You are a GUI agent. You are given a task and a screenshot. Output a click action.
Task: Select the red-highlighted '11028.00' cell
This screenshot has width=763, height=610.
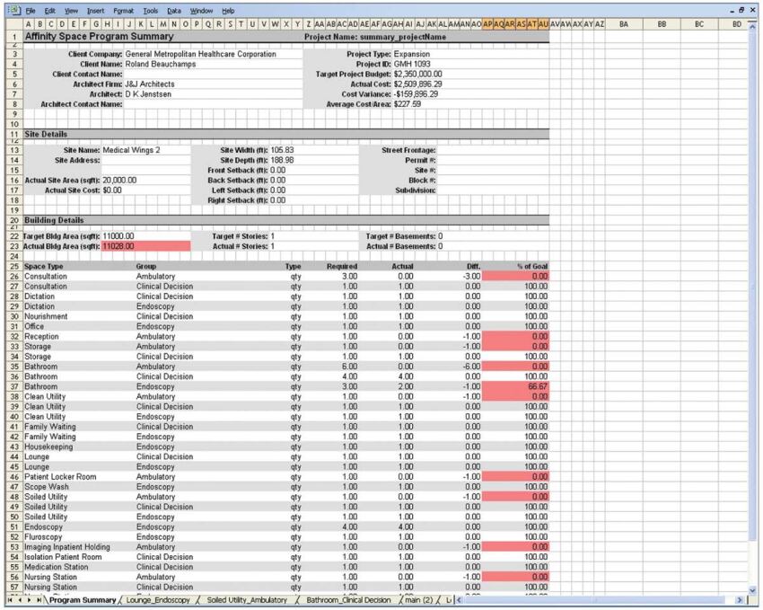[x=146, y=246]
